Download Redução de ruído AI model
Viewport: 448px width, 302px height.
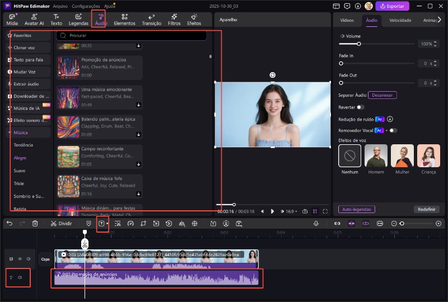pos(390,119)
